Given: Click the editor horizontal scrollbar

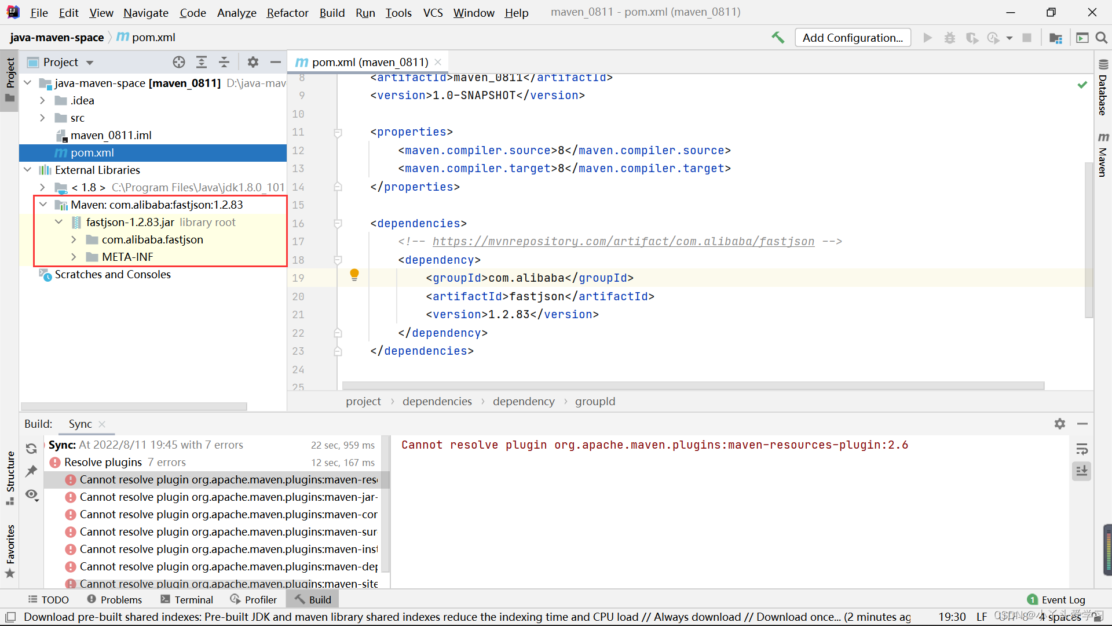Looking at the screenshot, I should [x=693, y=385].
